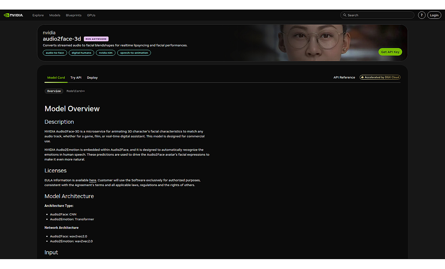Switch to the Try API tab
Screen dimensions: 445x269
tap(76, 77)
